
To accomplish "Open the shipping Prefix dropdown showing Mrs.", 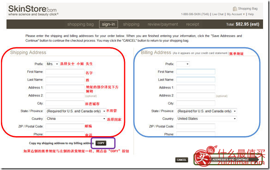I will pos(52,64).
